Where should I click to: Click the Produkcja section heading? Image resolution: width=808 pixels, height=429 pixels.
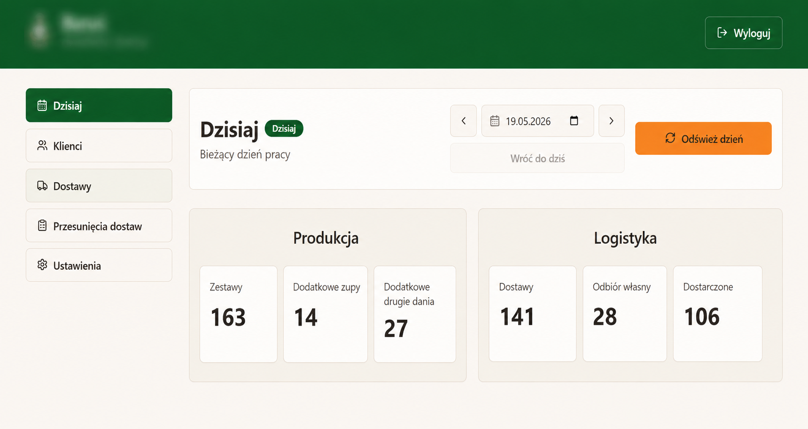tap(326, 238)
